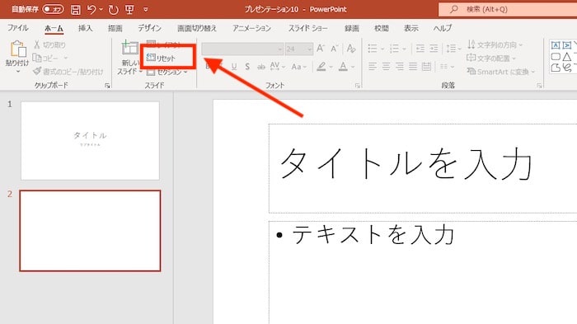577x324 pixels.
Task: Click the clear all formatting icon
Action: pyautogui.click(x=351, y=49)
